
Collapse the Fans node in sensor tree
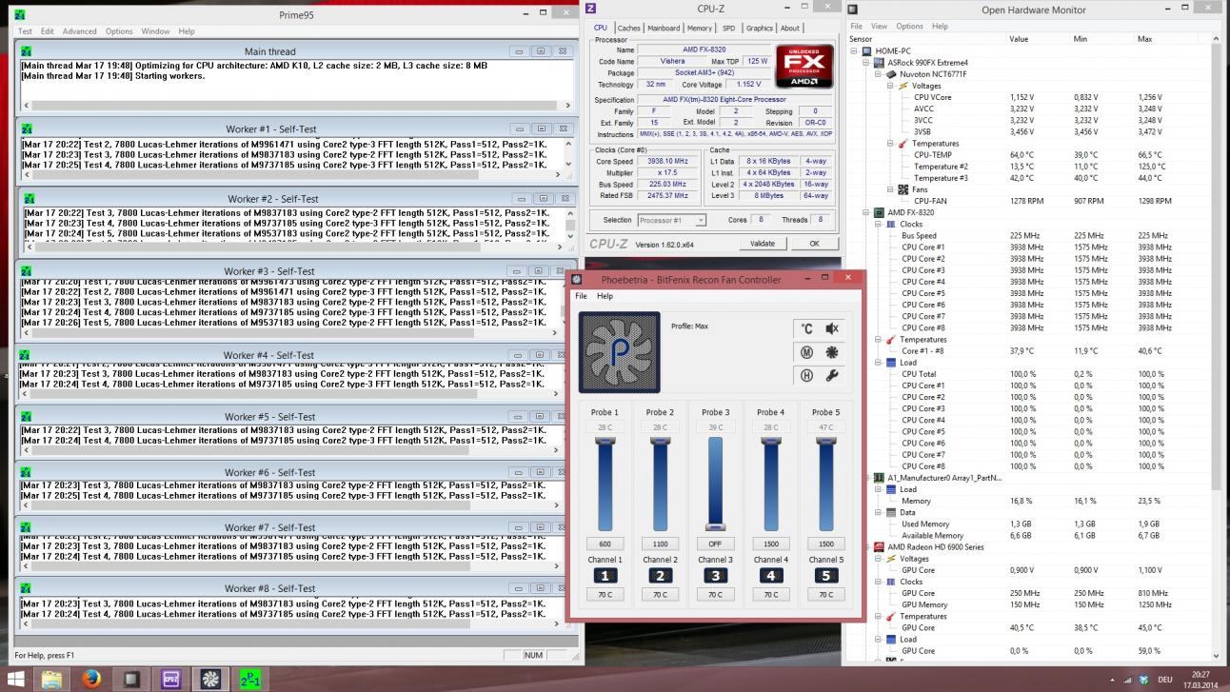891,189
